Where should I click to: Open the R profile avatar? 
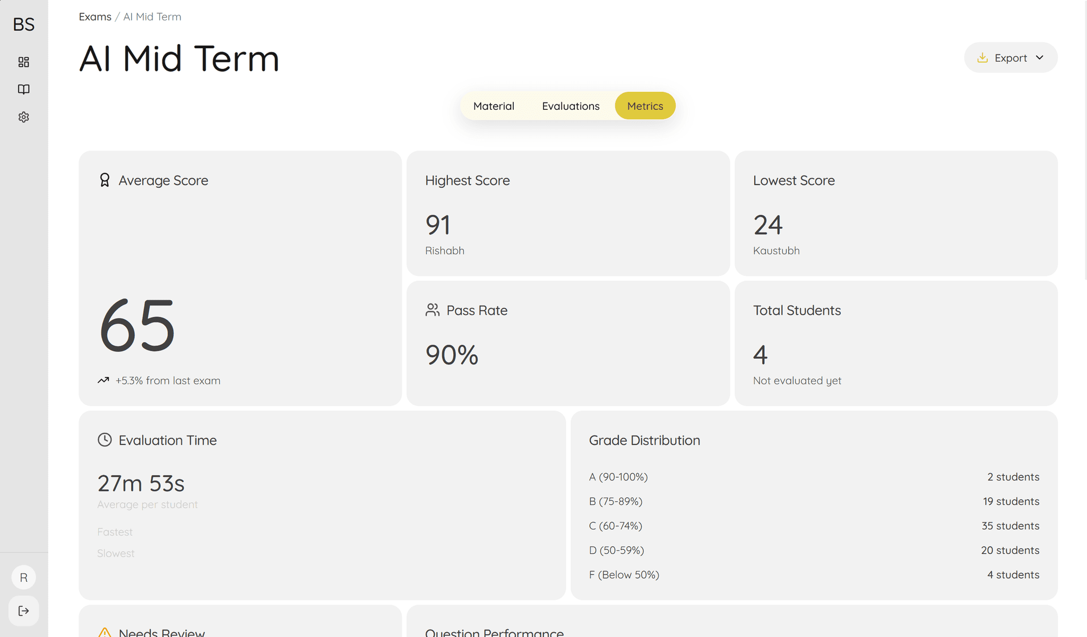tap(23, 577)
